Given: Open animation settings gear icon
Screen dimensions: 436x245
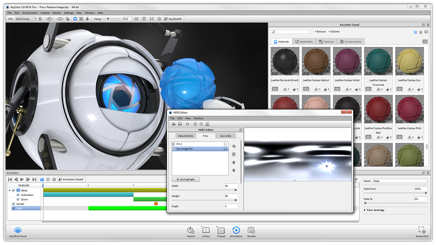Looking at the screenshot, I should tap(54, 179).
